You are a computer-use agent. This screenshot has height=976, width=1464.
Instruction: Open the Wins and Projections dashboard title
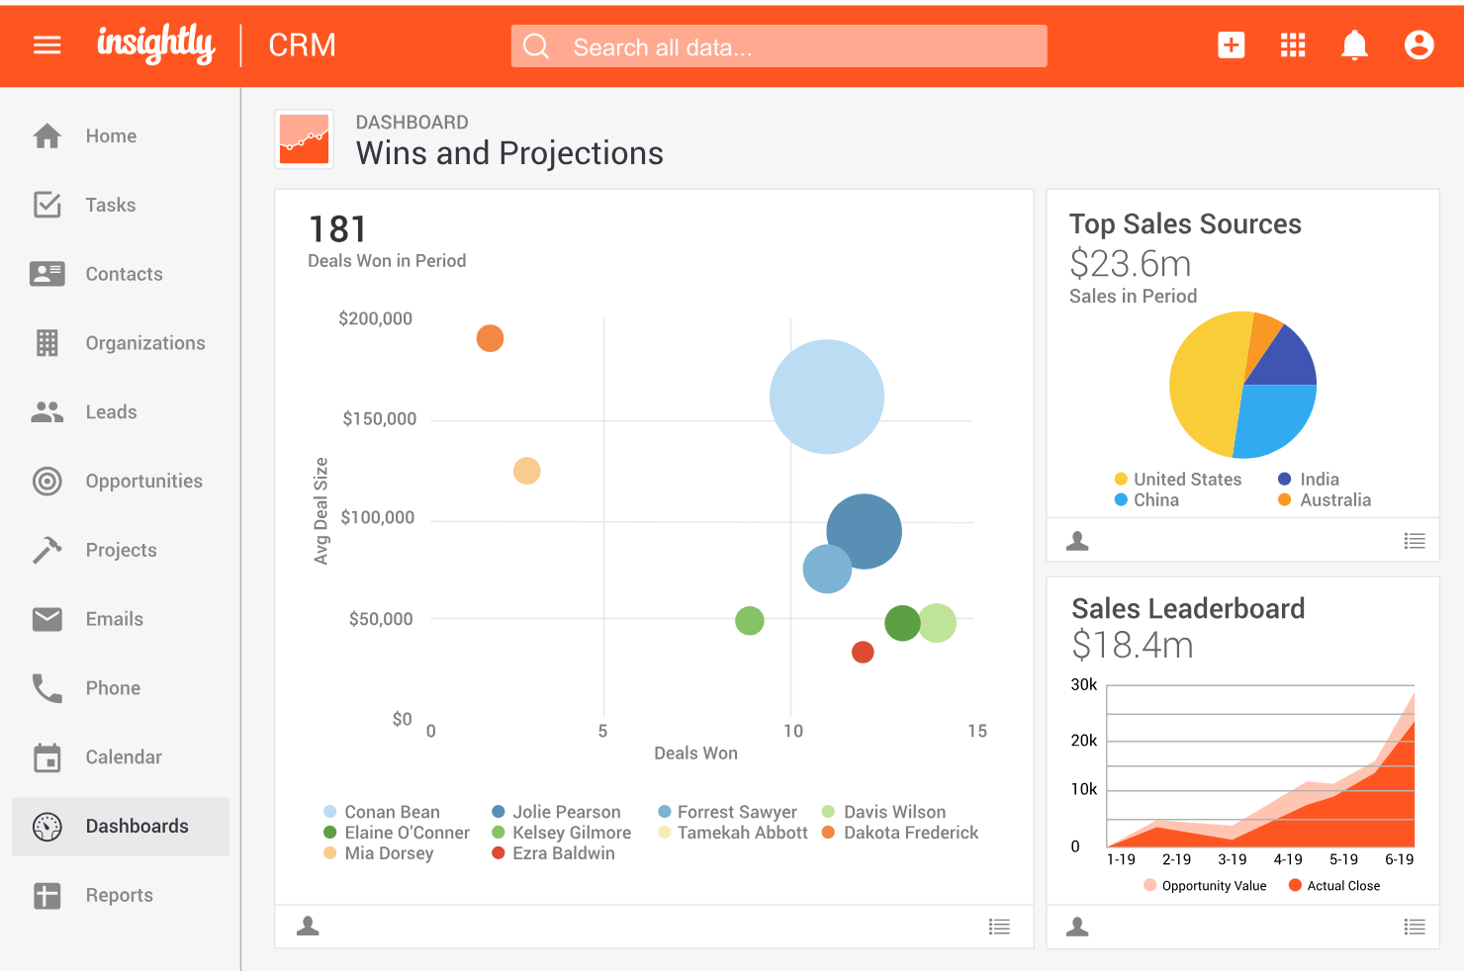pyautogui.click(x=509, y=153)
